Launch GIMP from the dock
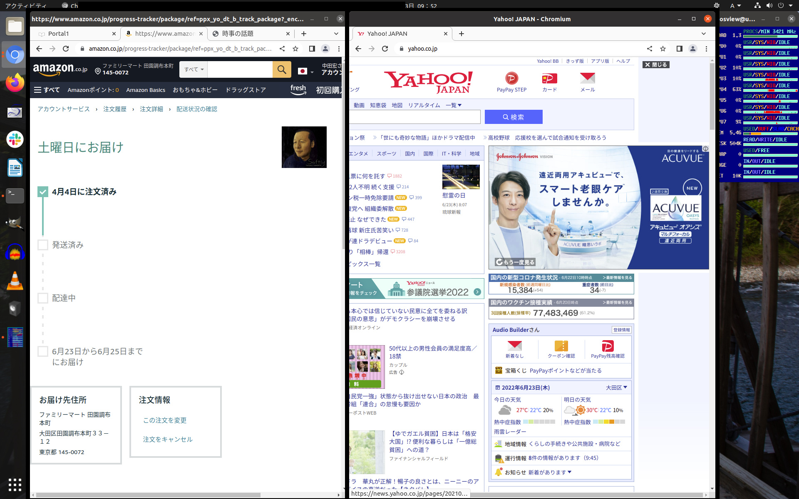The image size is (799, 499). pos(15,224)
